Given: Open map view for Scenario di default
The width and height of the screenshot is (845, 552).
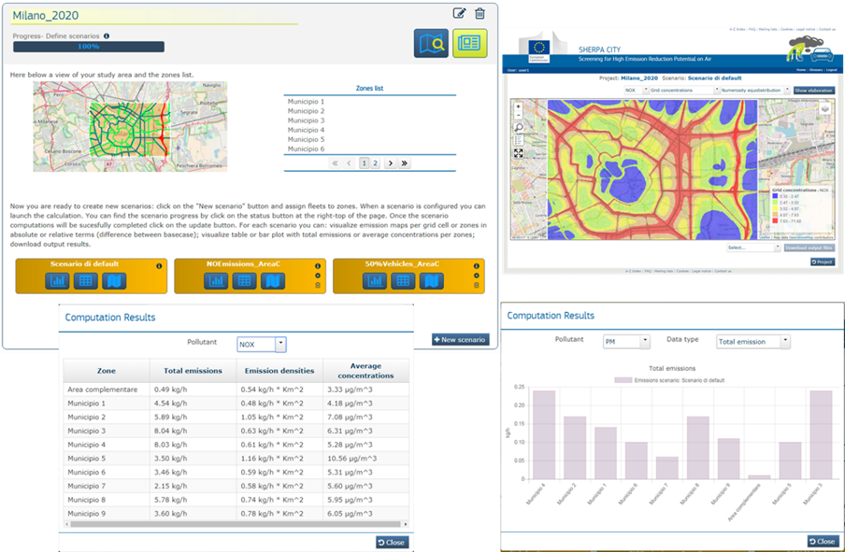Looking at the screenshot, I should (x=114, y=280).
